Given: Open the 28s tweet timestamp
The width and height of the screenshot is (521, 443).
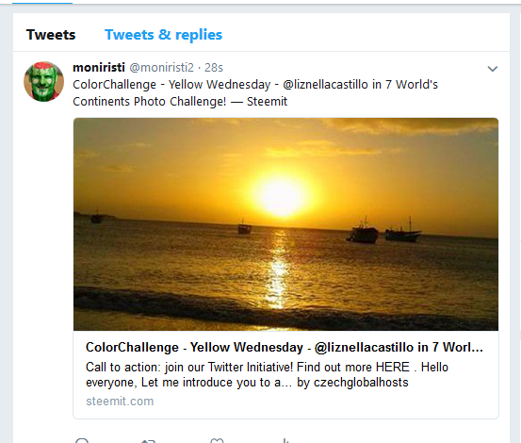Looking at the screenshot, I should click(x=213, y=68).
